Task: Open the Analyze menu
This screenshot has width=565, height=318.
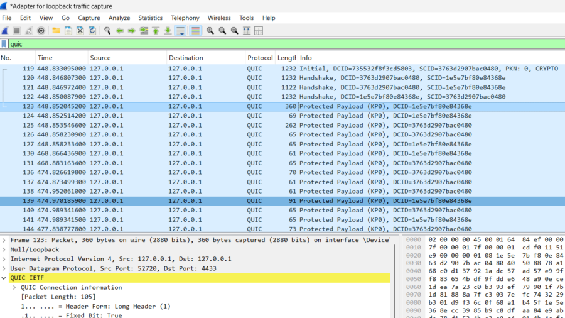Action: tap(119, 18)
